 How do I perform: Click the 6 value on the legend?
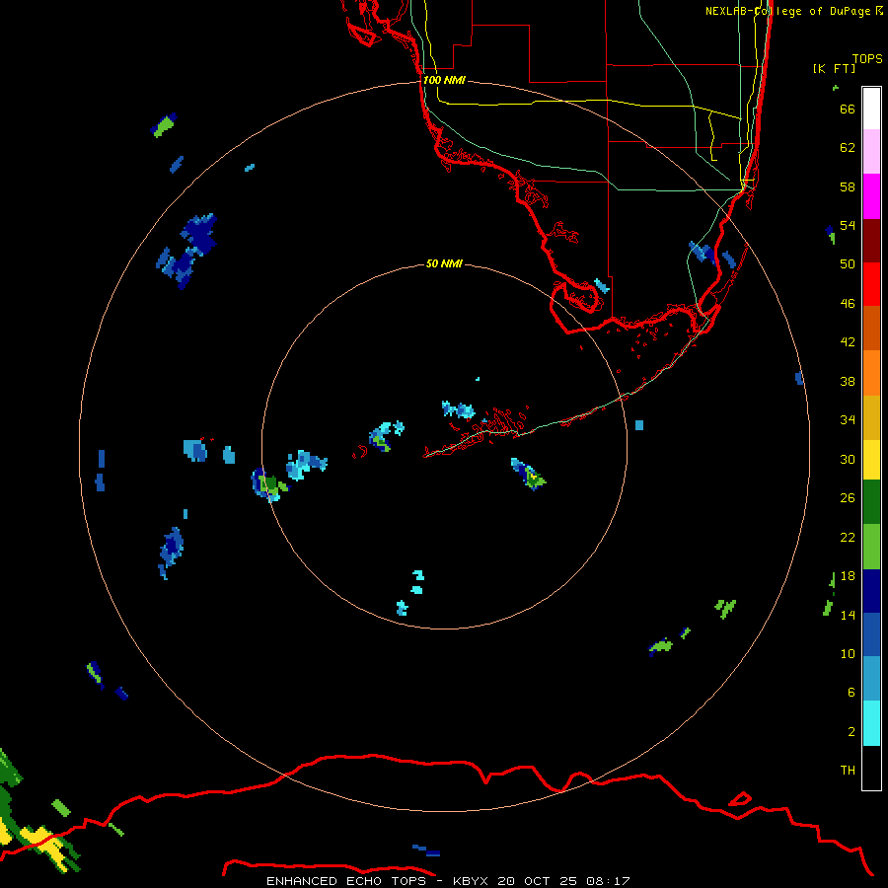(851, 693)
